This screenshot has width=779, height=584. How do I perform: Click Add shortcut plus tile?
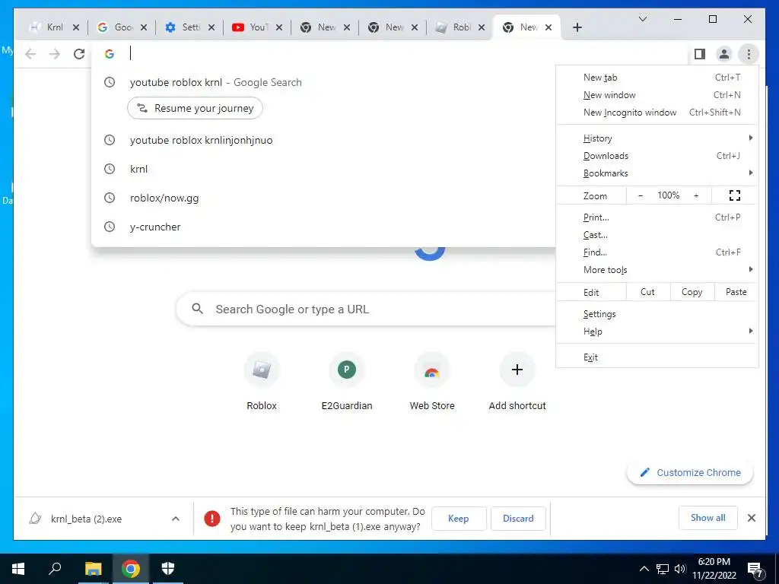click(517, 382)
